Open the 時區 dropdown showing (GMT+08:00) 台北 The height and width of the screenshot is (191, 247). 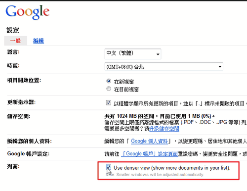coord(164,67)
